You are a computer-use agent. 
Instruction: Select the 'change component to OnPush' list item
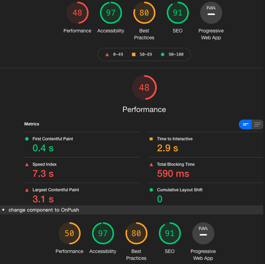pos(132,210)
